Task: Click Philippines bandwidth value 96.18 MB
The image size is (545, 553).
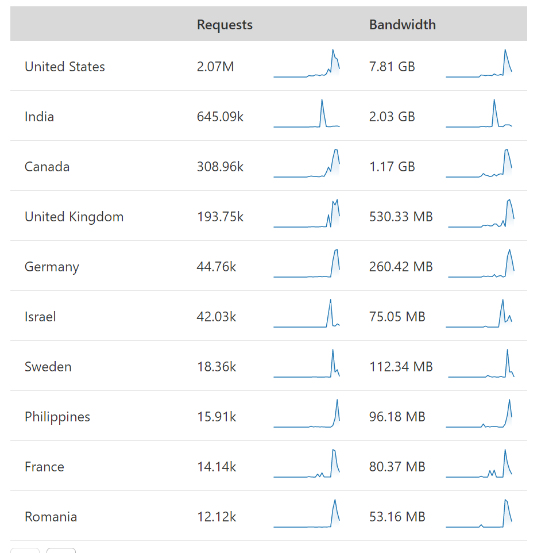Action: (397, 417)
